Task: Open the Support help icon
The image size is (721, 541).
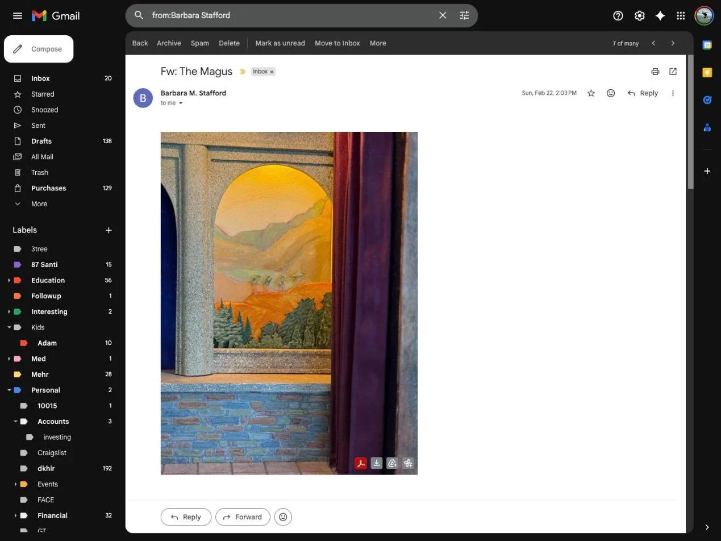Action: click(x=618, y=16)
